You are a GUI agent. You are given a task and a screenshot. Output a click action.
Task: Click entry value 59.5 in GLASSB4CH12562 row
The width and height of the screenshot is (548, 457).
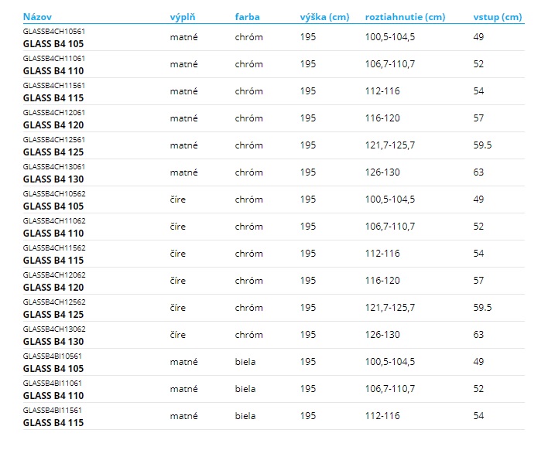click(x=482, y=308)
